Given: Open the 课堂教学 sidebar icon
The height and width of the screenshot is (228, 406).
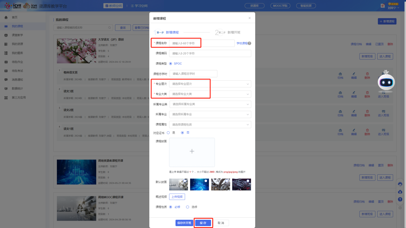Looking at the screenshot, I should (x=6, y=35).
